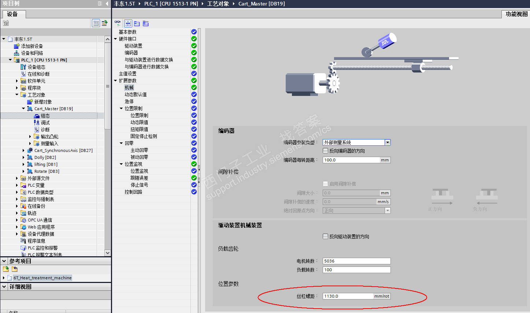Click the 新增对象 icon under 工艺对象
Image resolution: width=530 pixels, height=313 pixels.
(30, 102)
